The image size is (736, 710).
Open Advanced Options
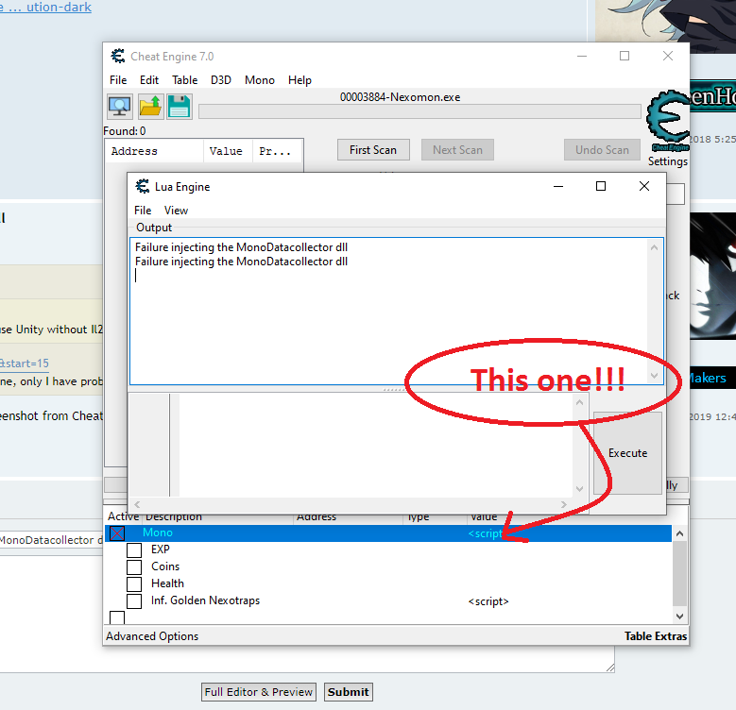pyautogui.click(x=152, y=636)
